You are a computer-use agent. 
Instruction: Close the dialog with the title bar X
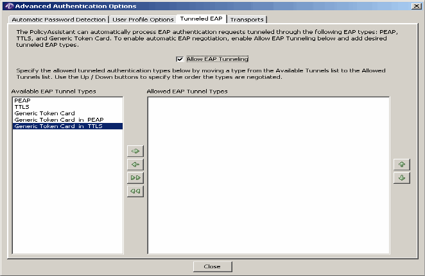(x=416, y=6)
